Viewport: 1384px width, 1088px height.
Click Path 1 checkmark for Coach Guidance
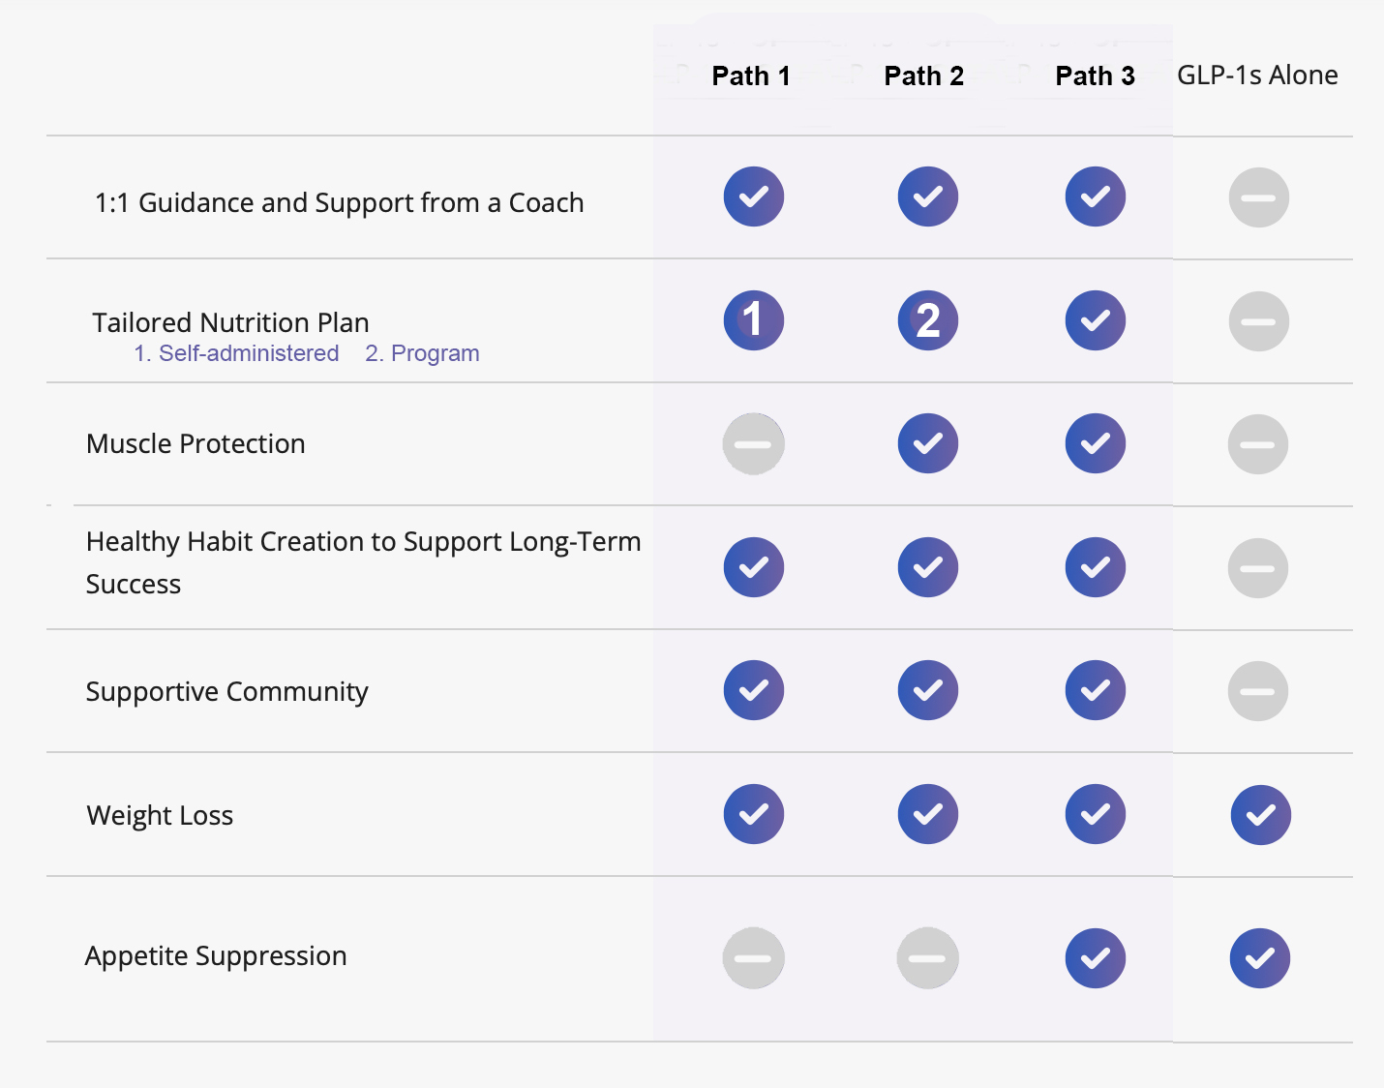(753, 196)
